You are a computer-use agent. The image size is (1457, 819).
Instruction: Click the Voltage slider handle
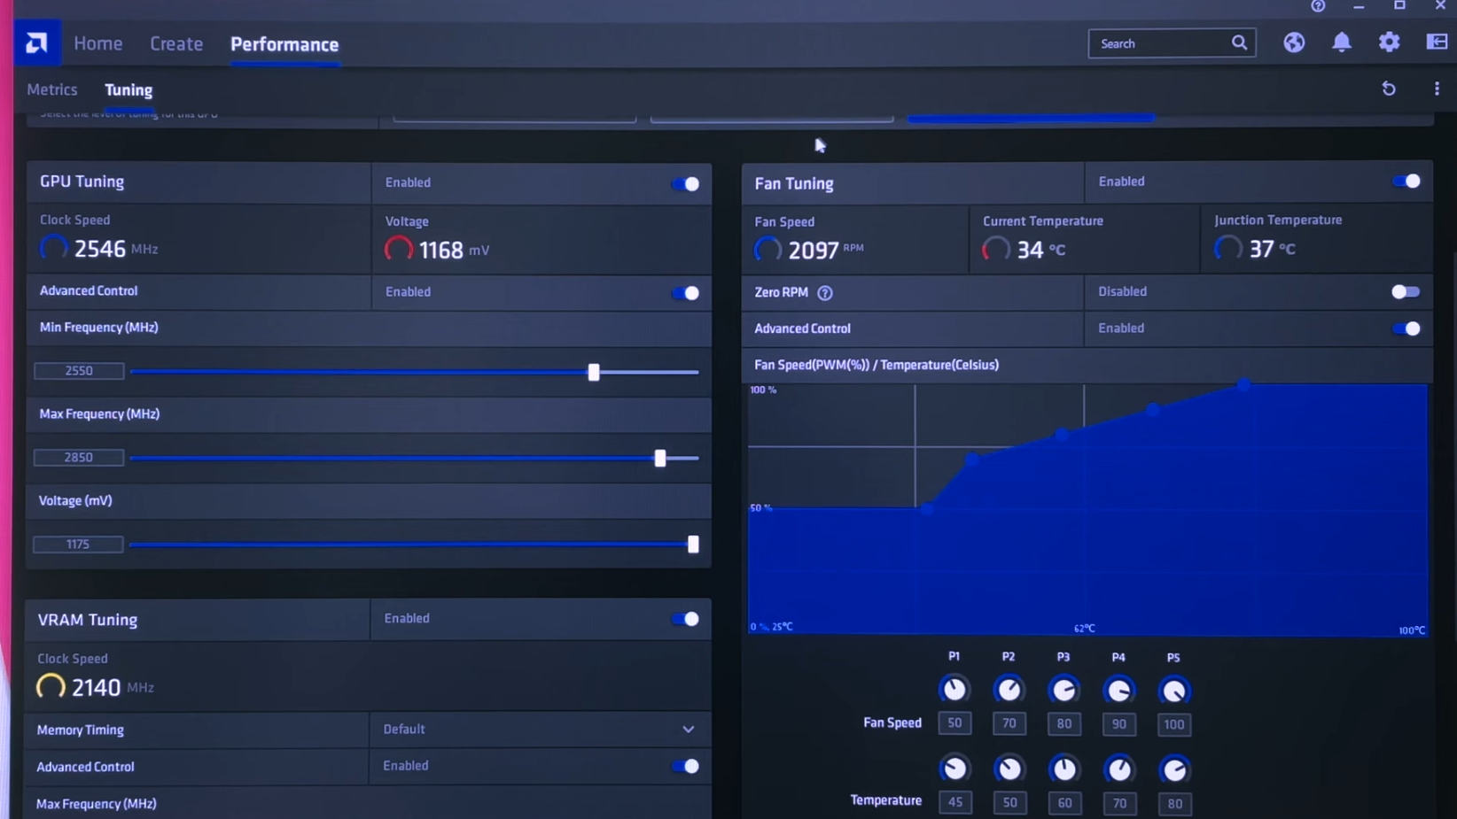[693, 544]
